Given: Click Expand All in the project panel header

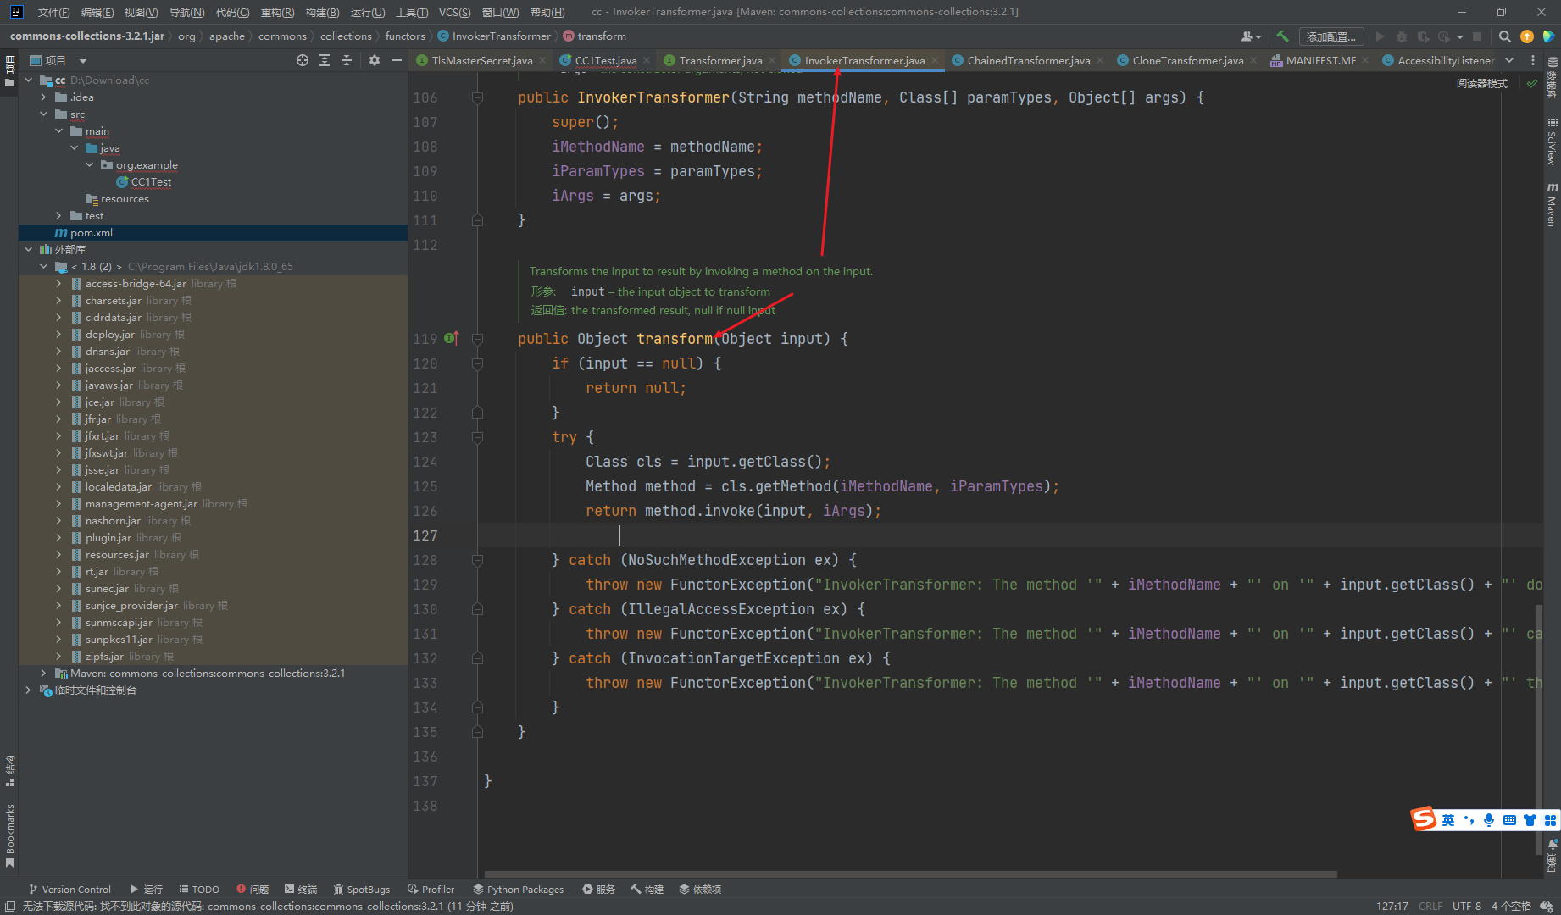Looking at the screenshot, I should (x=325, y=60).
